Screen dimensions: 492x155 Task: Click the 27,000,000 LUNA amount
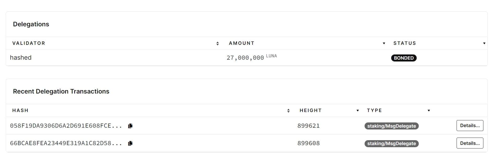[x=251, y=57]
